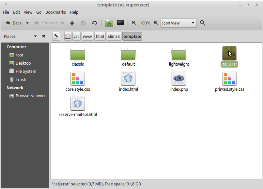Click the filesystem root drive breadcrumb
Screen dimensions: 263x189
(x=68, y=36)
